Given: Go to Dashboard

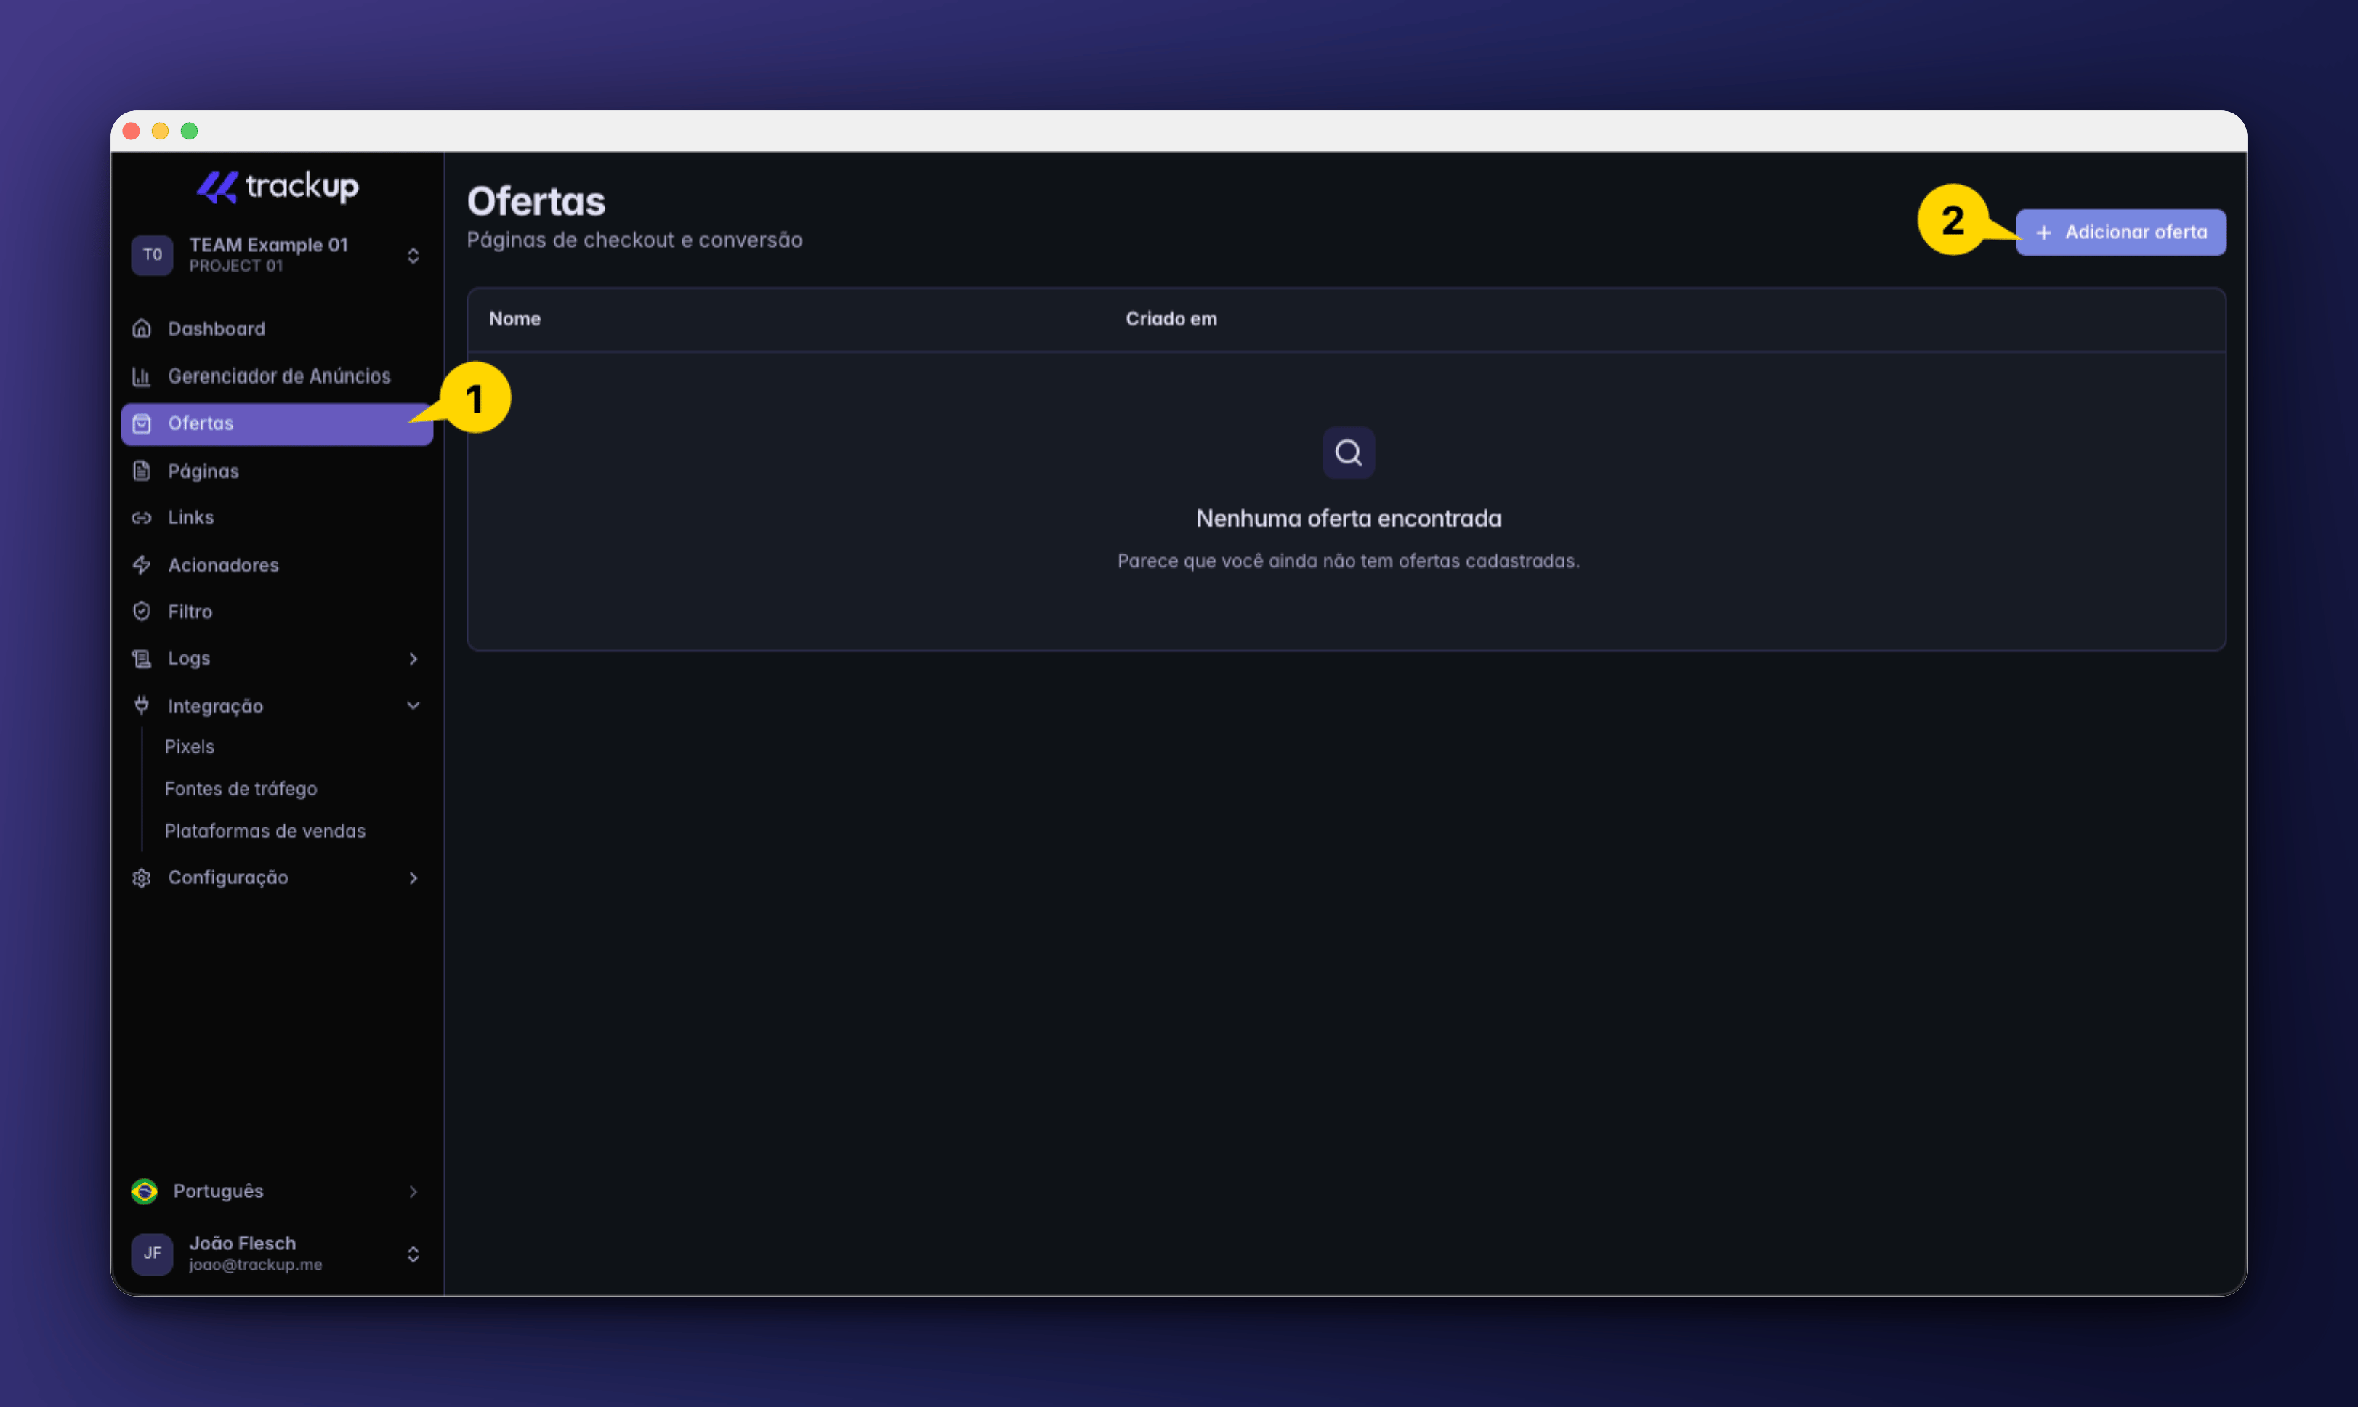Looking at the screenshot, I should point(277,329).
